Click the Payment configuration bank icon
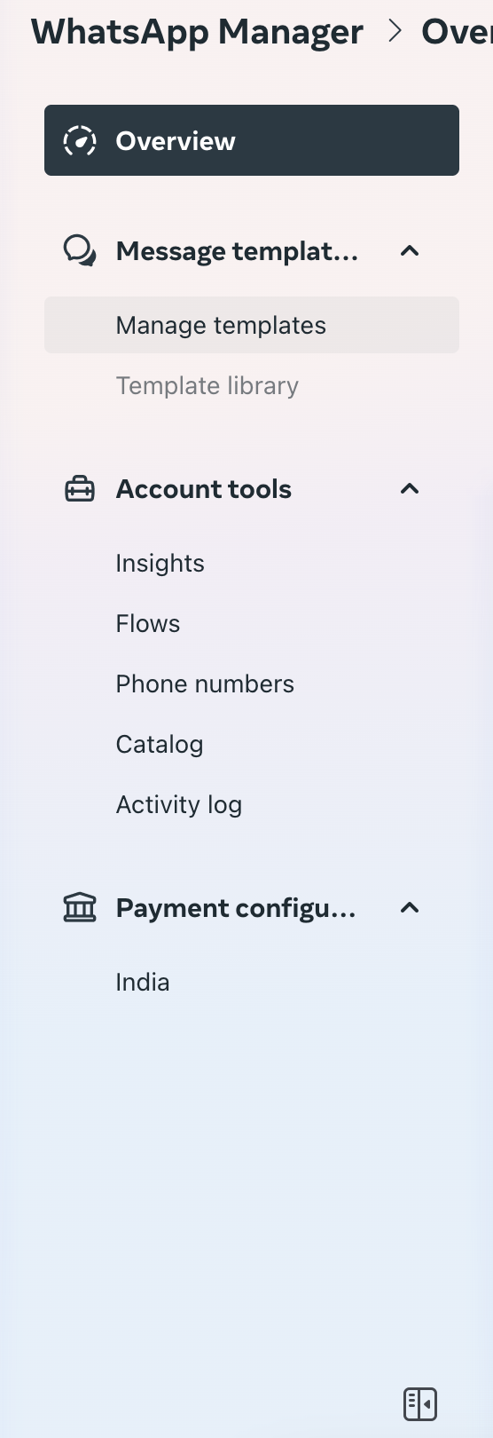Screen dimensions: 493x1438 (80, 908)
